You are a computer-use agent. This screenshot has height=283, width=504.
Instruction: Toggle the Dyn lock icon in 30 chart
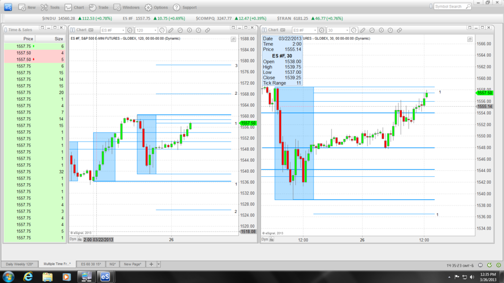click(x=272, y=239)
